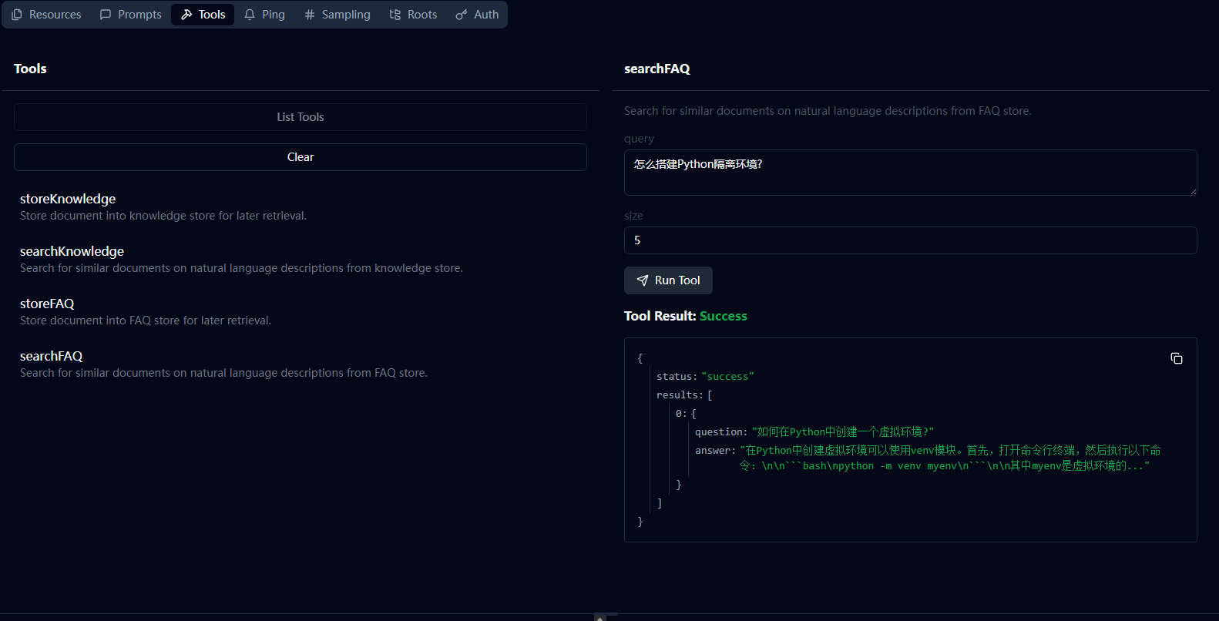This screenshot has width=1219, height=621.
Task: Click the size input field
Action: [x=910, y=240]
